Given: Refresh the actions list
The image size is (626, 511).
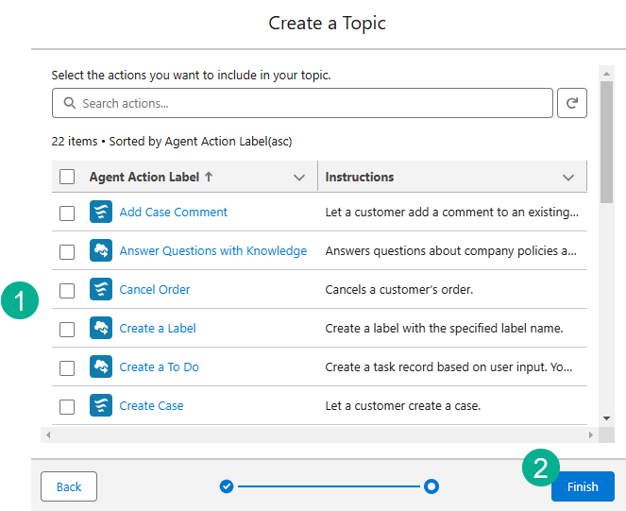Looking at the screenshot, I should 572,103.
